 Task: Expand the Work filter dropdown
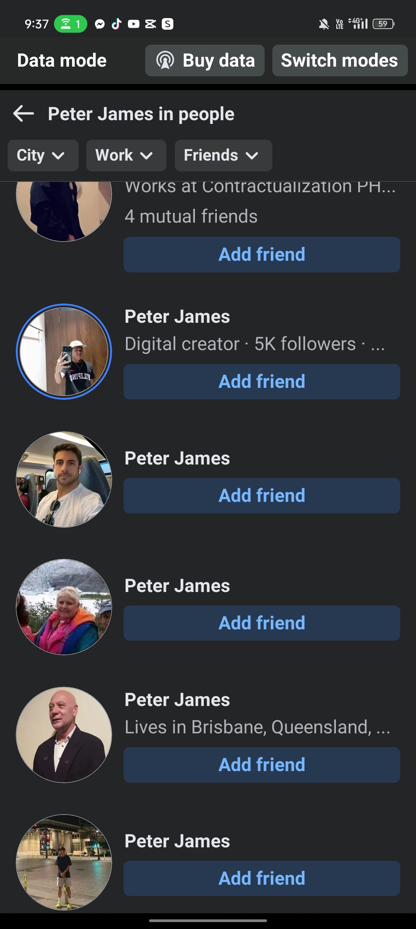coord(126,156)
